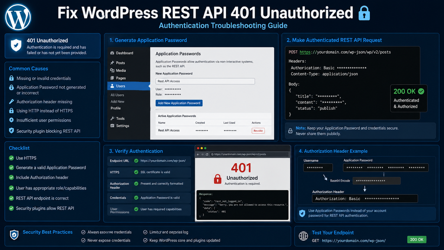Click the icon next to Insufficient user permissions
This screenshot has width=444, height=250.
click(x=11, y=120)
